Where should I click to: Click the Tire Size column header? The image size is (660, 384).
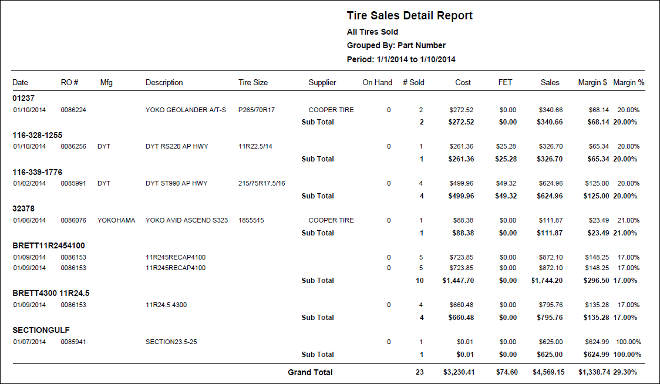click(x=253, y=83)
